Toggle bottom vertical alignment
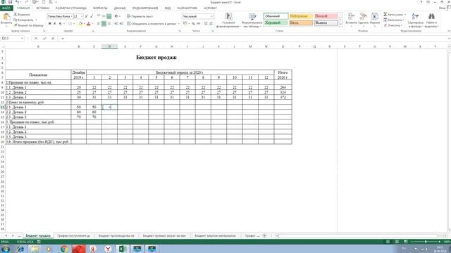The height and width of the screenshot is (253, 451). click(x=109, y=16)
